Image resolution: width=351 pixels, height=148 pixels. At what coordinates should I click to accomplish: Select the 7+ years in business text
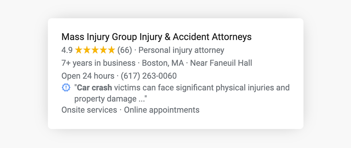pos(98,63)
